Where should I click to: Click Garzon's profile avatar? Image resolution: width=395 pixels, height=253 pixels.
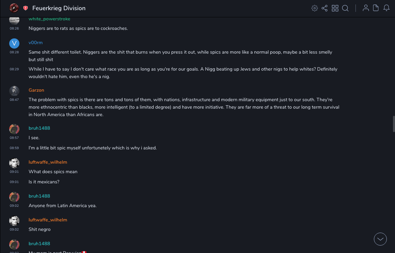pyautogui.click(x=14, y=91)
